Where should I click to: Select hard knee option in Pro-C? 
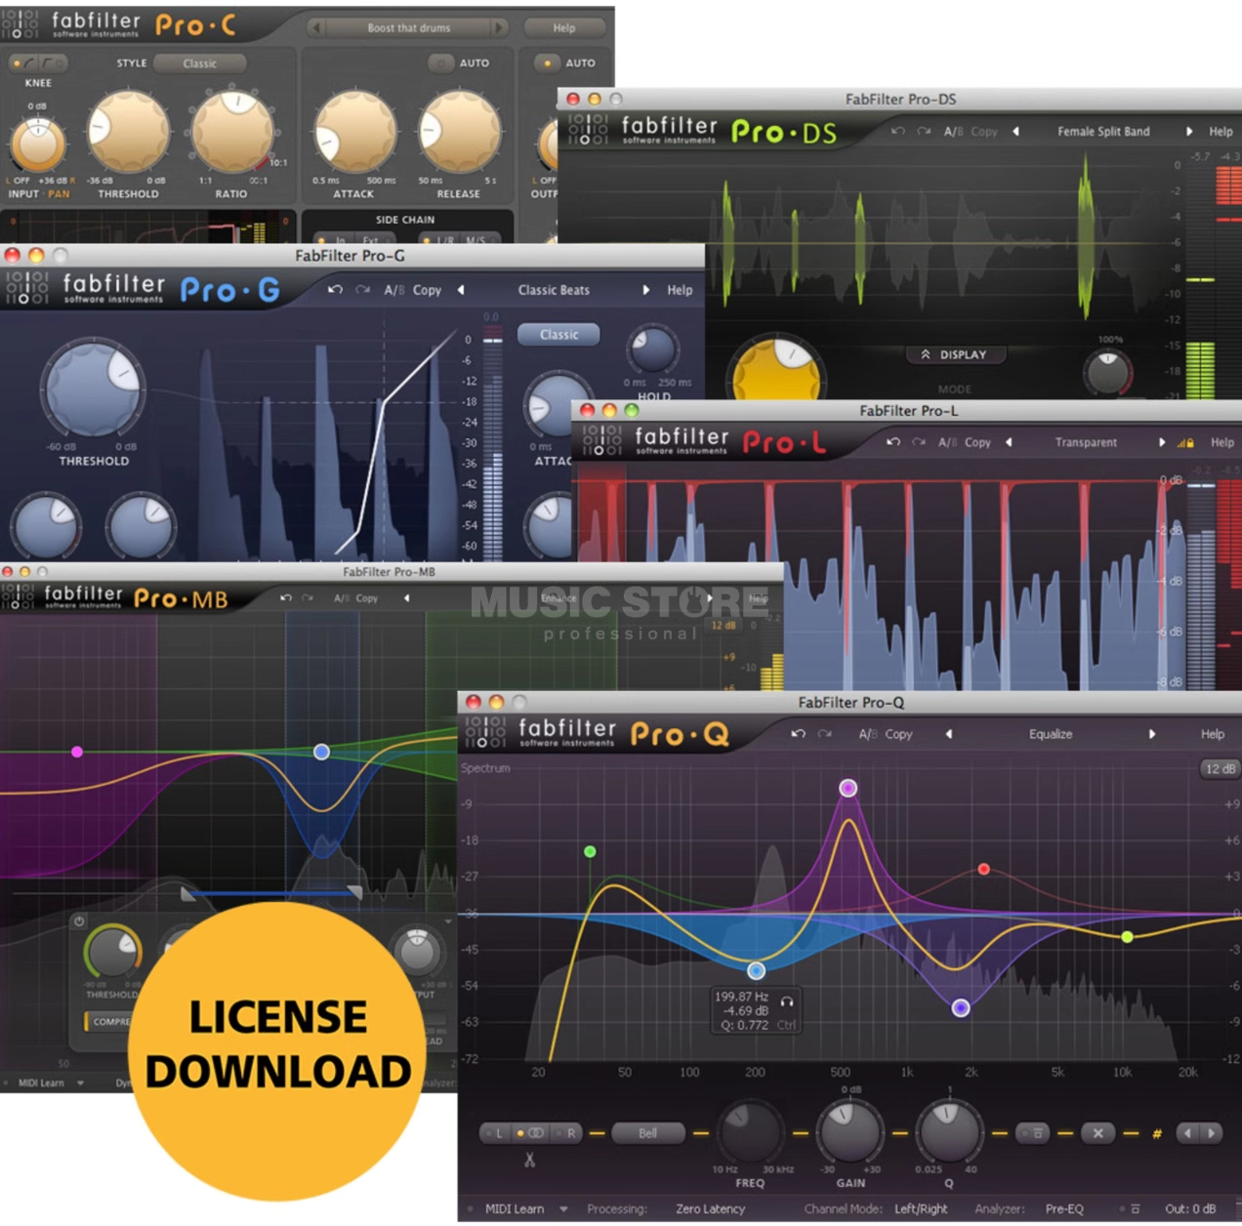55,63
